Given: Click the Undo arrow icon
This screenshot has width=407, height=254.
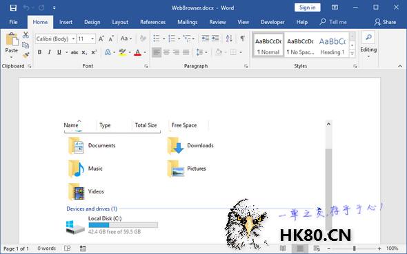Looking at the screenshot, I should tap(26, 8).
